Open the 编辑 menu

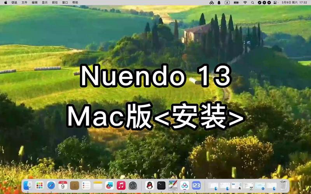tap(35, 3)
